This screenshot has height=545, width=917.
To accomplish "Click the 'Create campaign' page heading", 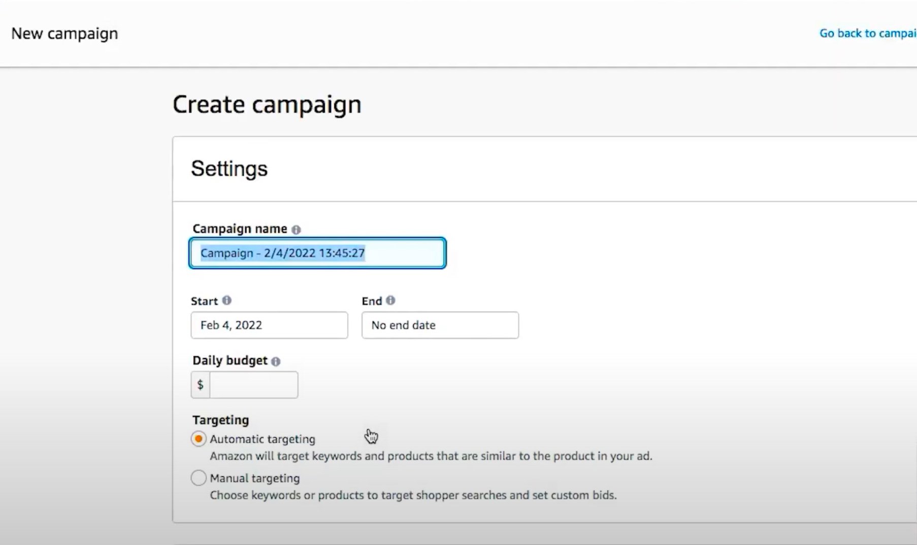I will click(x=267, y=105).
